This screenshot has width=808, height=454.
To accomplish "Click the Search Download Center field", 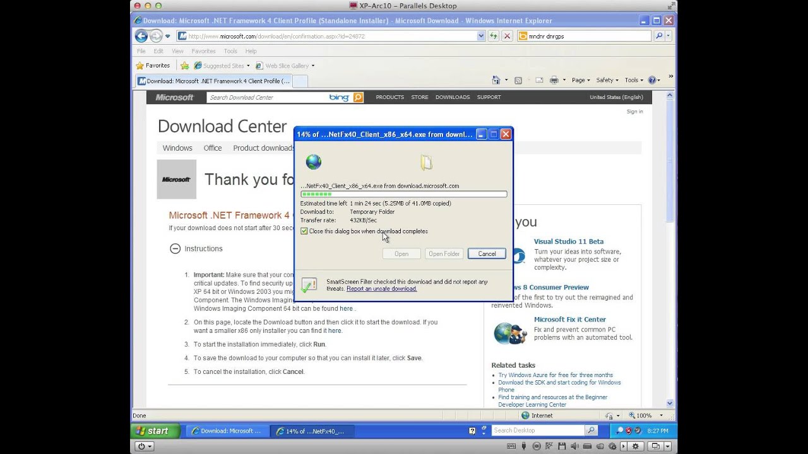I will (268, 97).
